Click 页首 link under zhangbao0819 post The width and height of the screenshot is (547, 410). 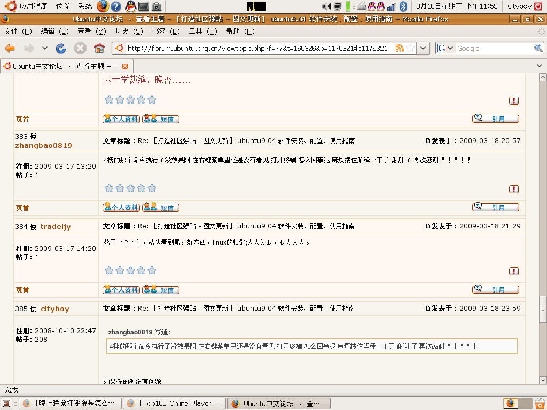pyautogui.click(x=22, y=208)
